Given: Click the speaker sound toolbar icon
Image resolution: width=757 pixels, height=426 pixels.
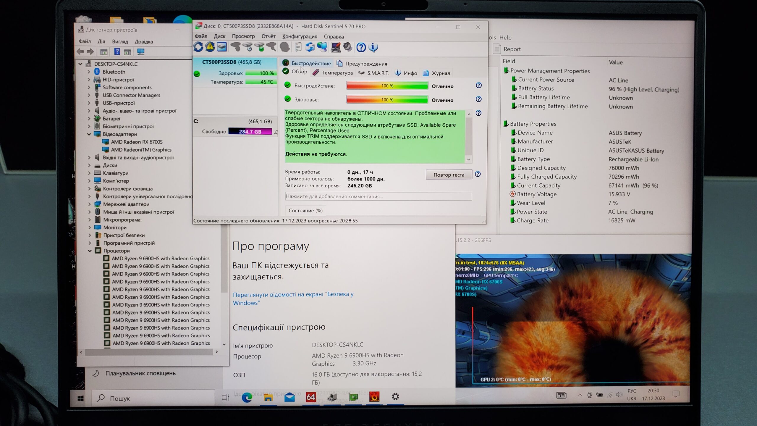Looking at the screenshot, I should pyautogui.click(x=348, y=47).
